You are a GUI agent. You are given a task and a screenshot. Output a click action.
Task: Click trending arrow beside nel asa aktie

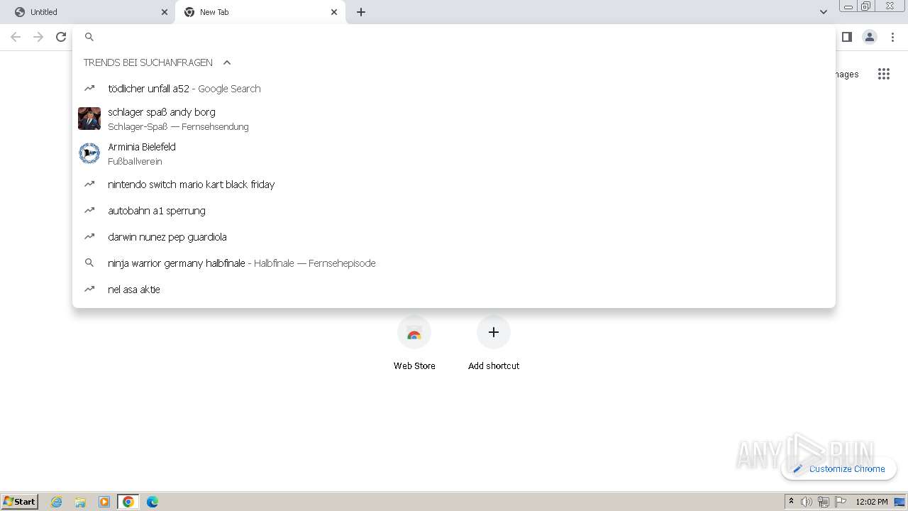click(x=89, y=290)
